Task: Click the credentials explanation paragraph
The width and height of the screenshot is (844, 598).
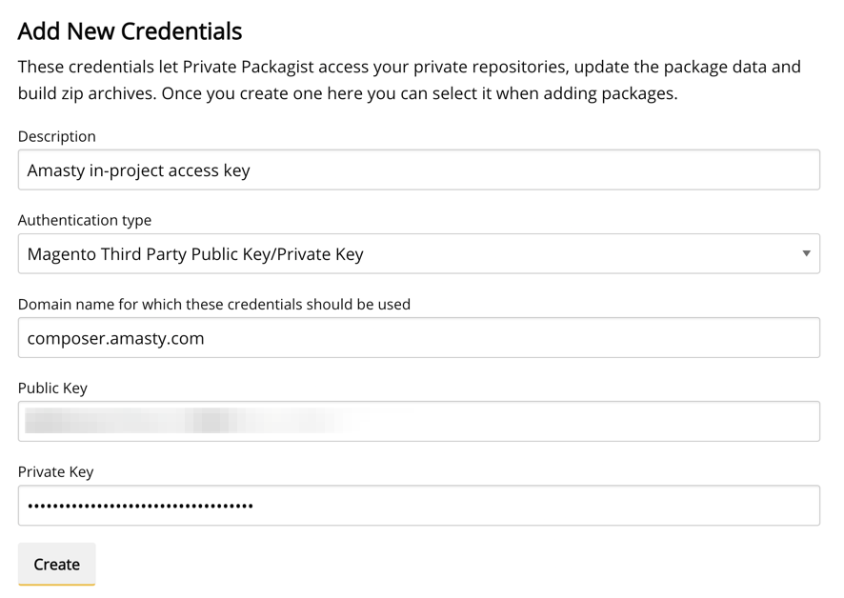Action: click(409, 80)
